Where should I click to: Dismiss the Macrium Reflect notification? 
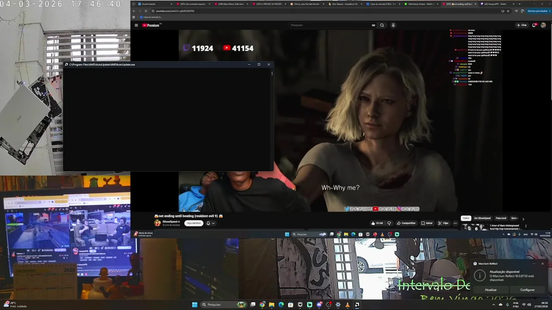tap(543, 263)
